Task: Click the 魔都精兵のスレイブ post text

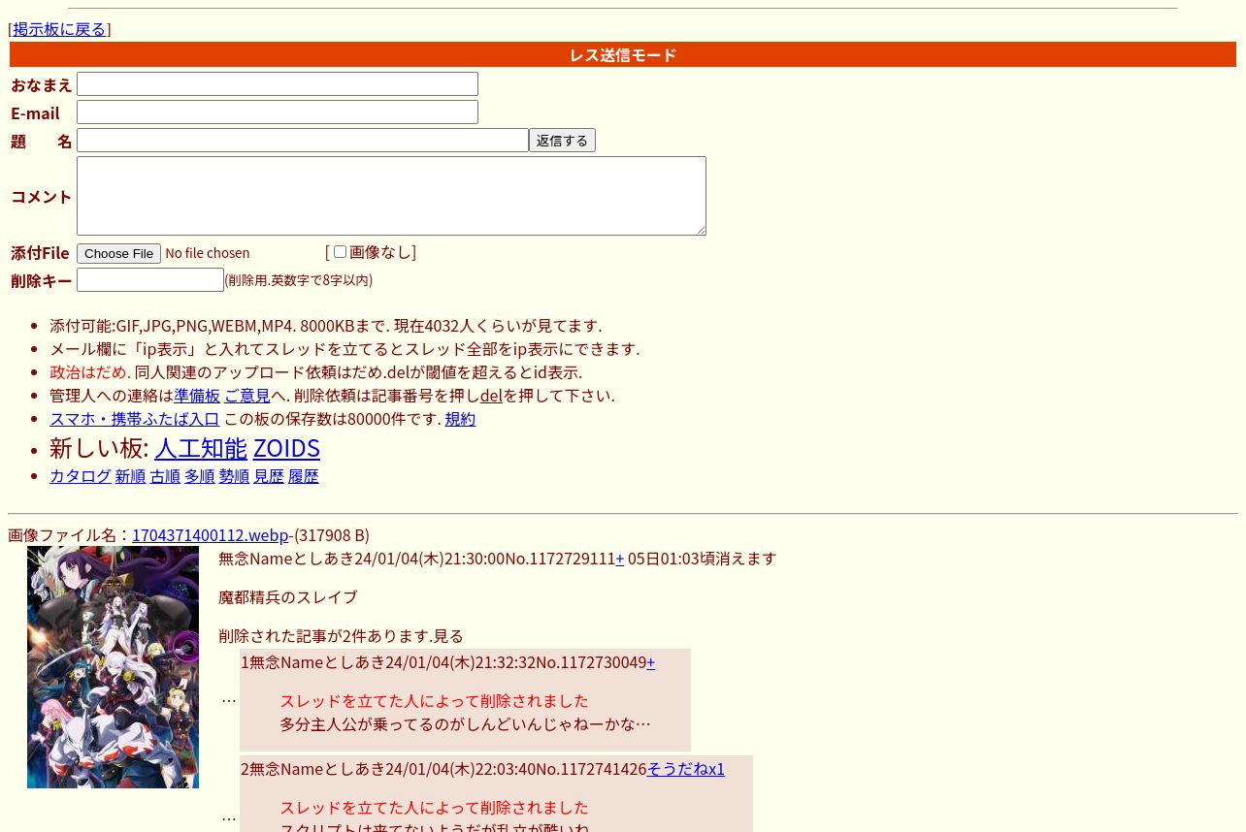Action: pyautogui.click(x=288, y=597)
